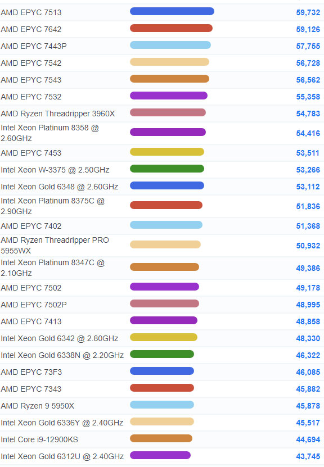Open AMD Ryzen 9 5950X link

coord(38,406)
